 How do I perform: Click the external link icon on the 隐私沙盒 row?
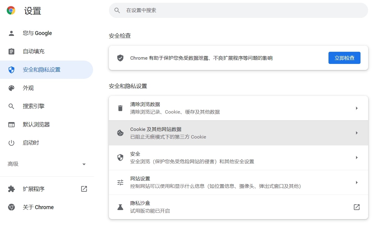coord(357,207)
